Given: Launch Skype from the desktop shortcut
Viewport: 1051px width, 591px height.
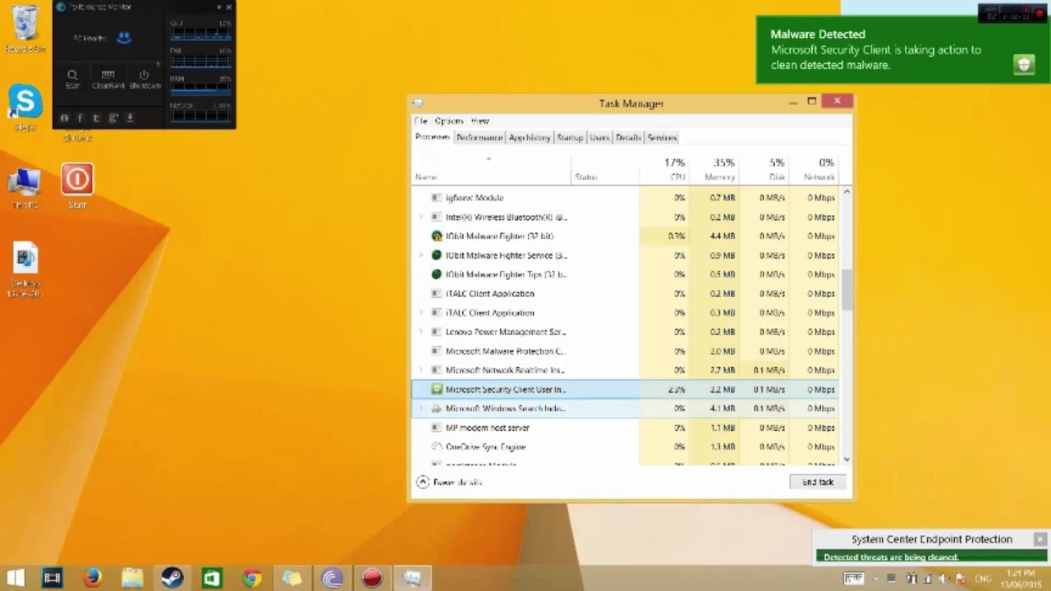Looking at the screenshot, I should (25, 107).
